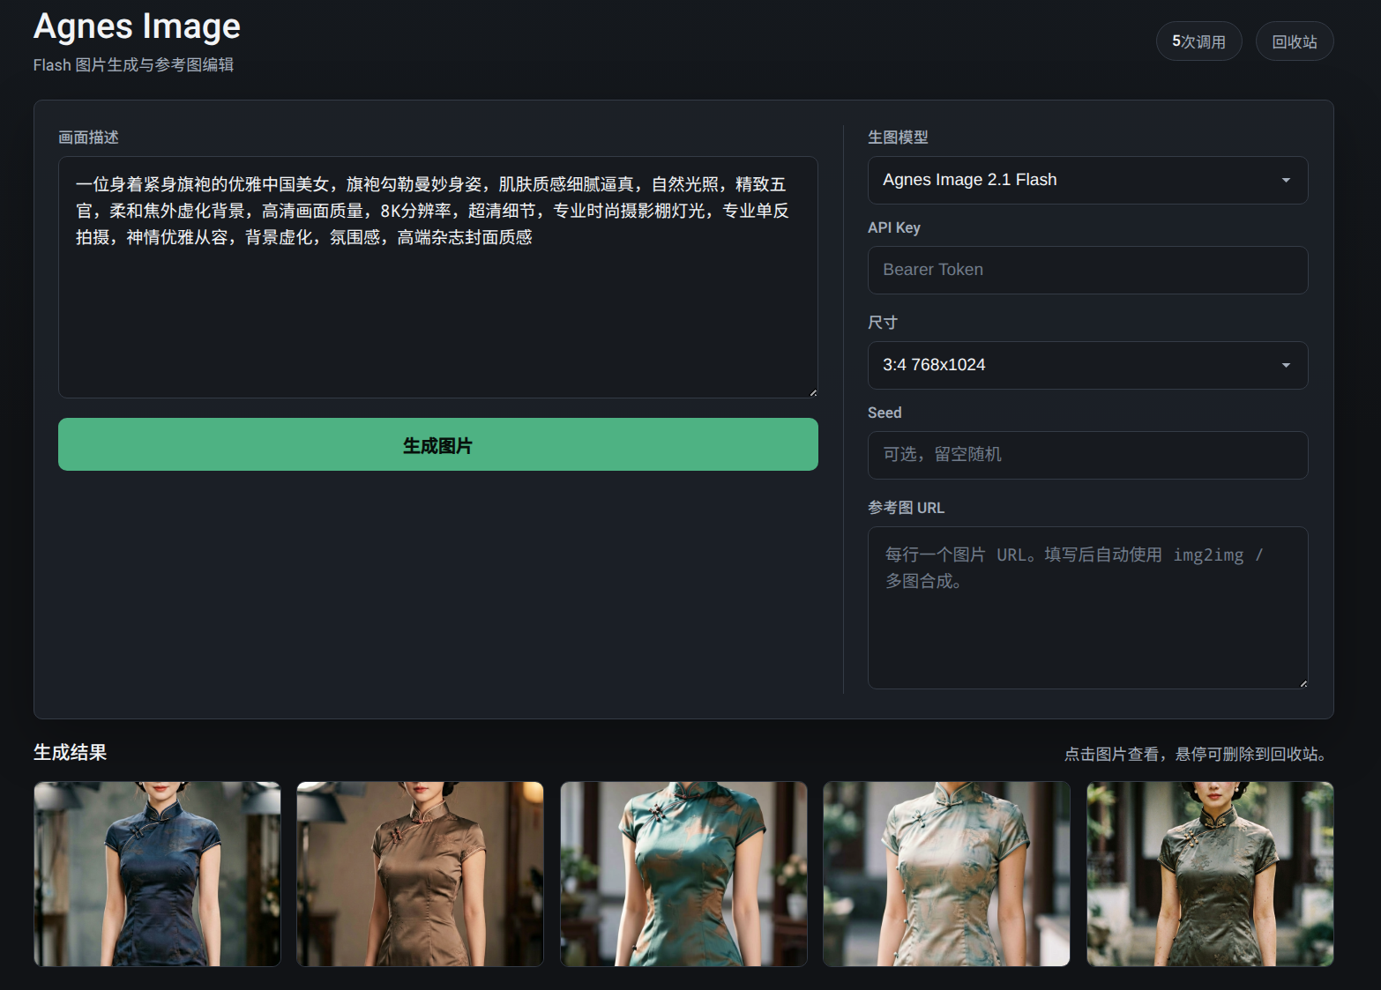Viewport: 1381px width, 990px height.
Task: Click the 参考图 URL text area
Action: coord(1087,607)
